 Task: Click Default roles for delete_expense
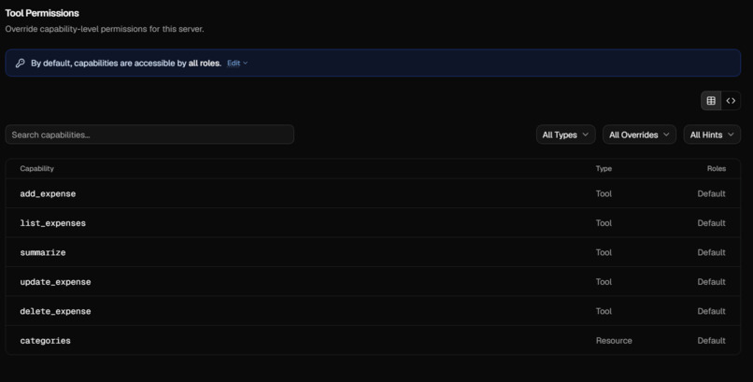point(711,311)
